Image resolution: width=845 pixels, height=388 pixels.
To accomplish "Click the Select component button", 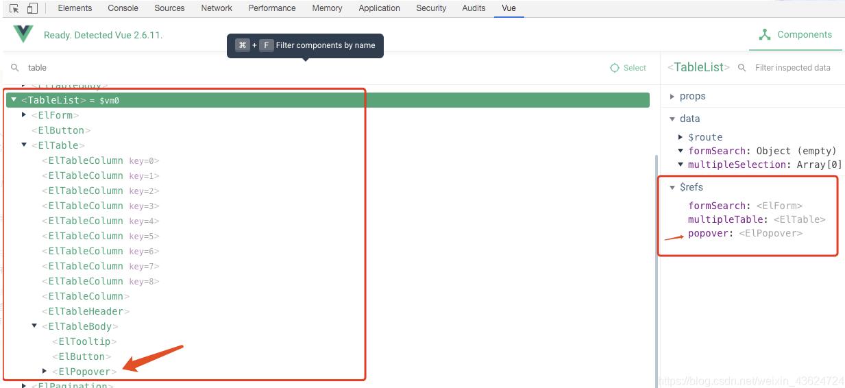I will tap(628, 68).
